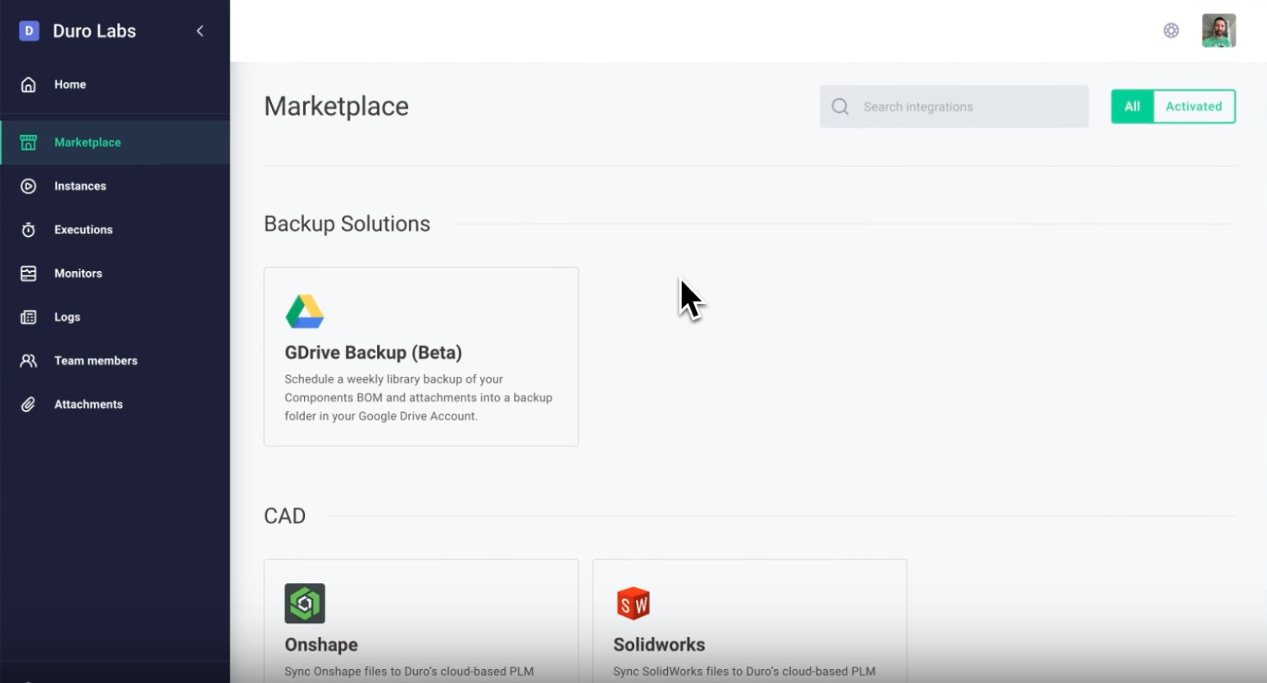Click the Duro Labs workspace name
This screenshot has height=683, width=1267.
95,31
